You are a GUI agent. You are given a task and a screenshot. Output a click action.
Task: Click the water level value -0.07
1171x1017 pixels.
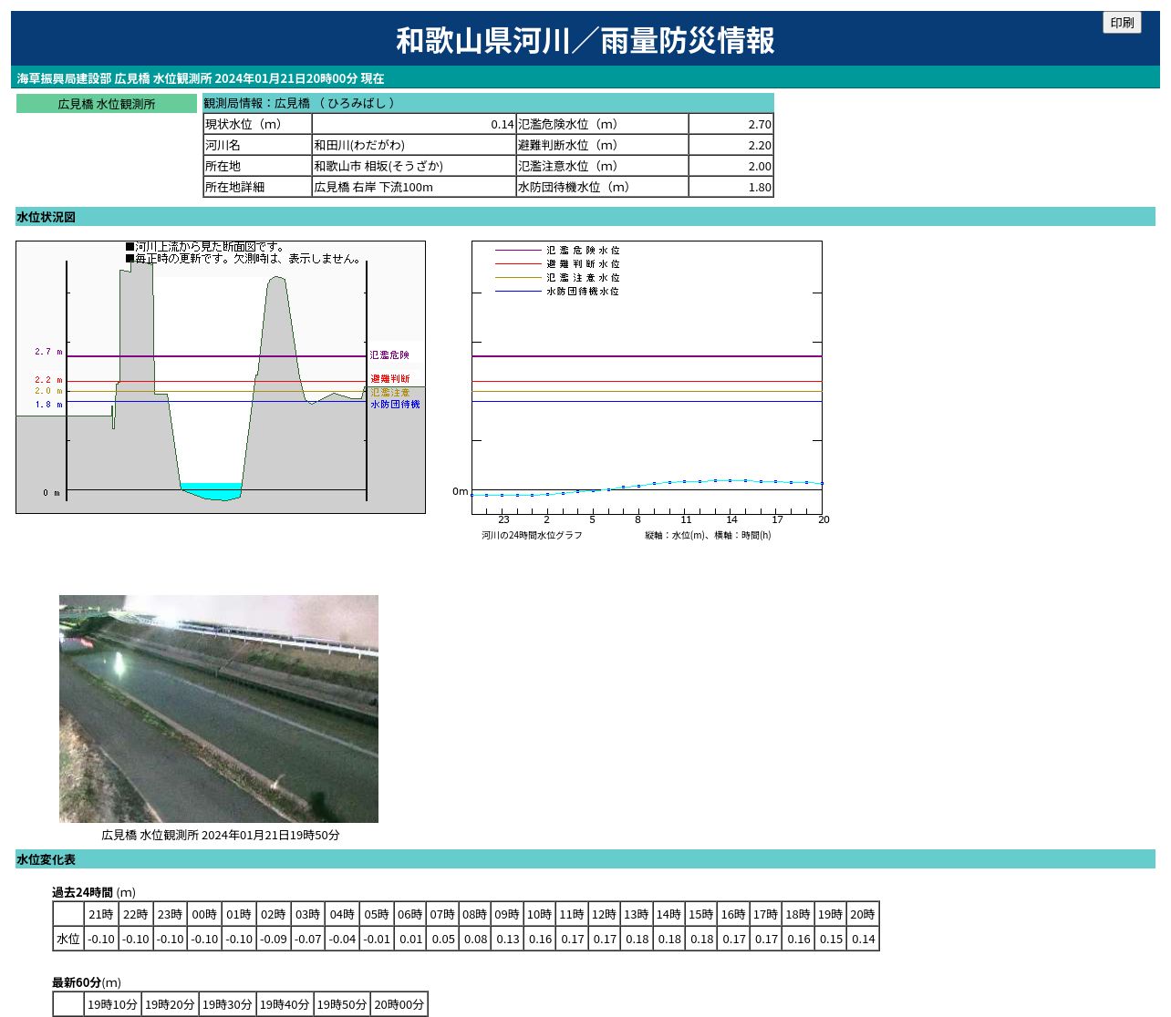(308, 939)
